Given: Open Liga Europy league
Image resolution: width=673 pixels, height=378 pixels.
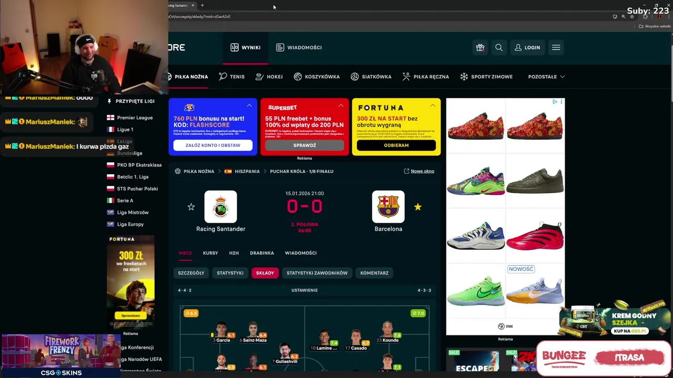Looking at the screenshot, I should pyautogui.click(x=130, y=224).
